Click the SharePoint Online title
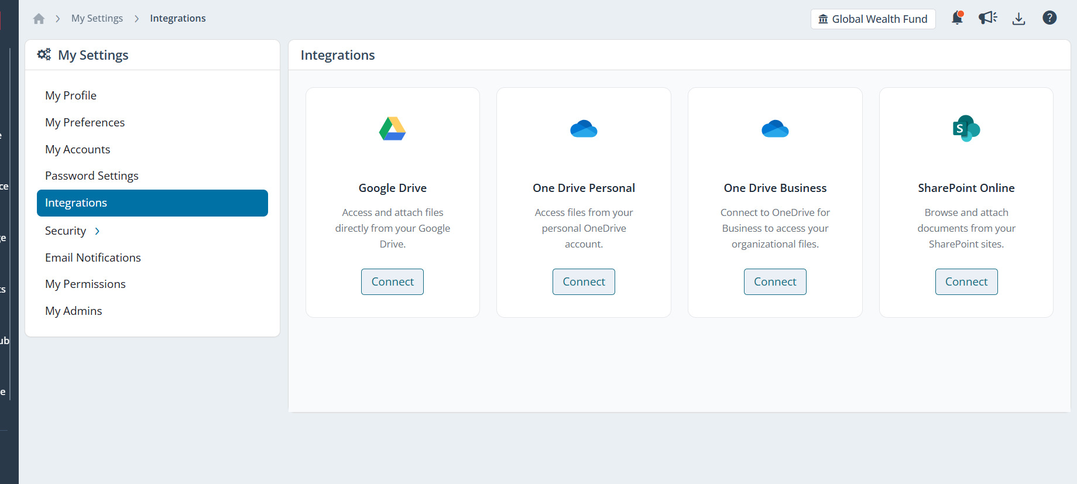 [x=966, y=188]
